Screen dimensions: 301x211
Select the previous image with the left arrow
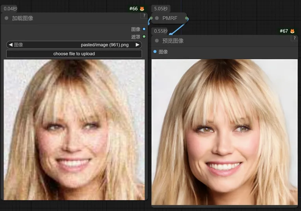pos(11,45)
